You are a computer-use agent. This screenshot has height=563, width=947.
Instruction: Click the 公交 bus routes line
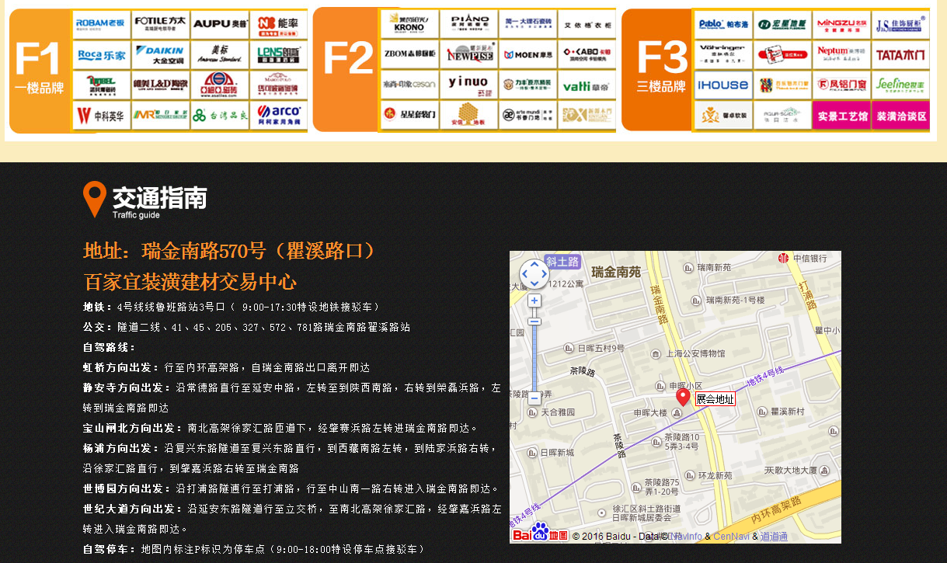[246, 327]
